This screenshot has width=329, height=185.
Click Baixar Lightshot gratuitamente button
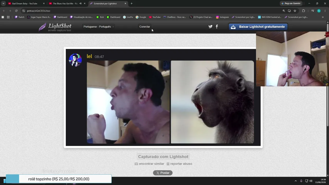click(258, 27)
